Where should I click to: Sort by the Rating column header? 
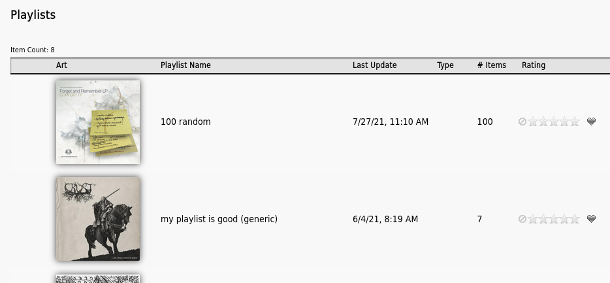533,65
